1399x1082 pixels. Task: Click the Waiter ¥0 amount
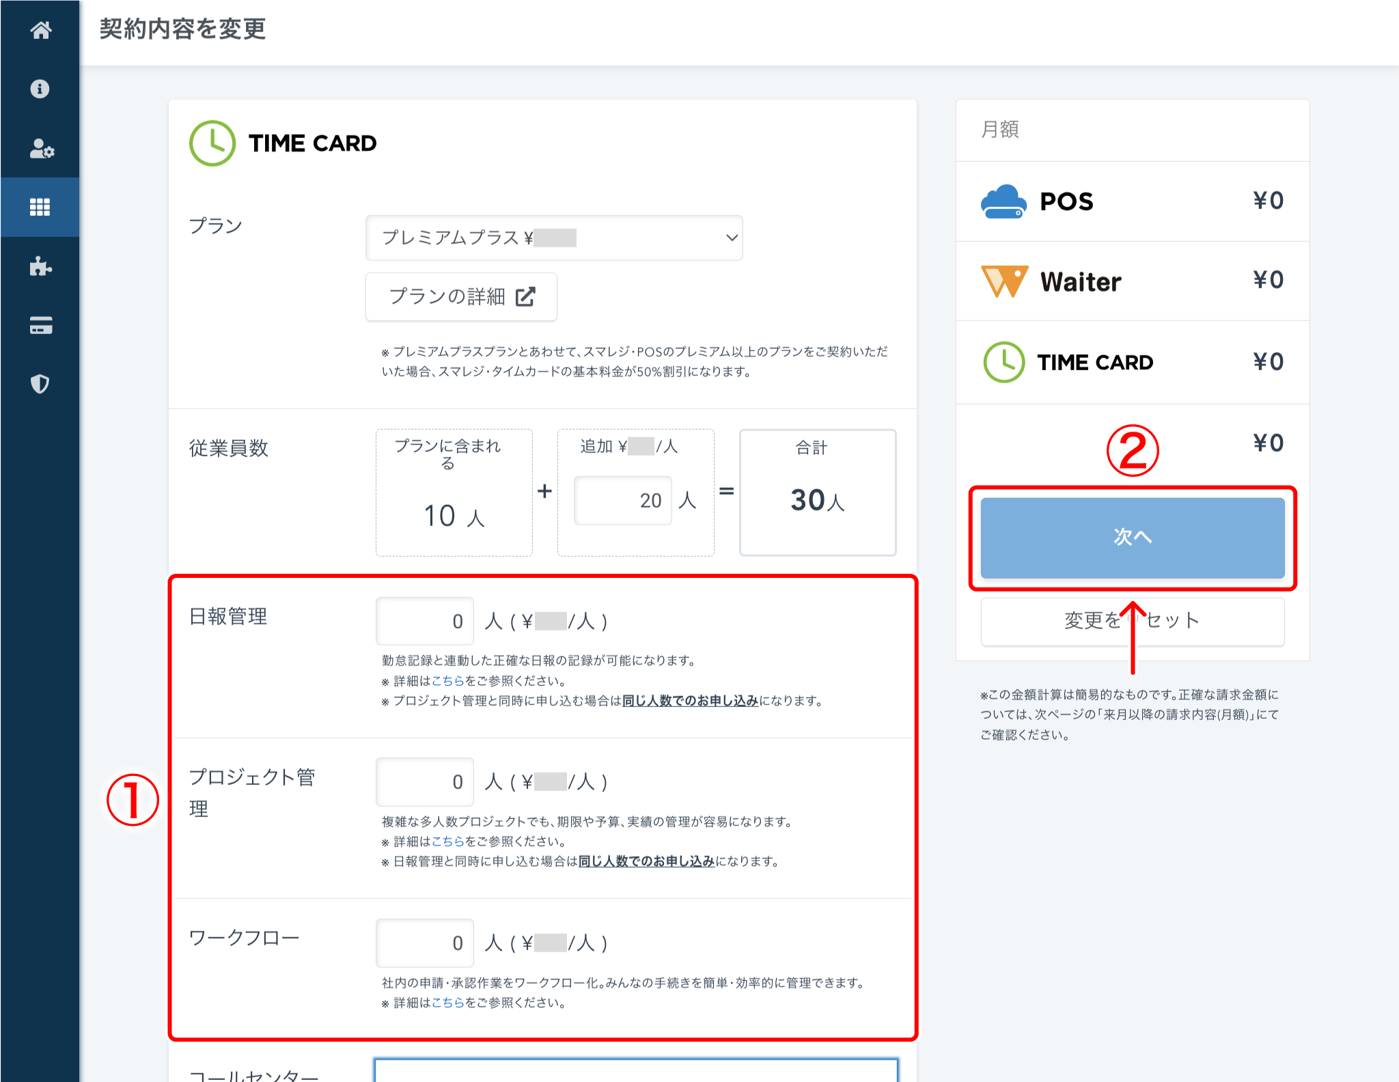pyautogui.click(x=1268, y=280)
